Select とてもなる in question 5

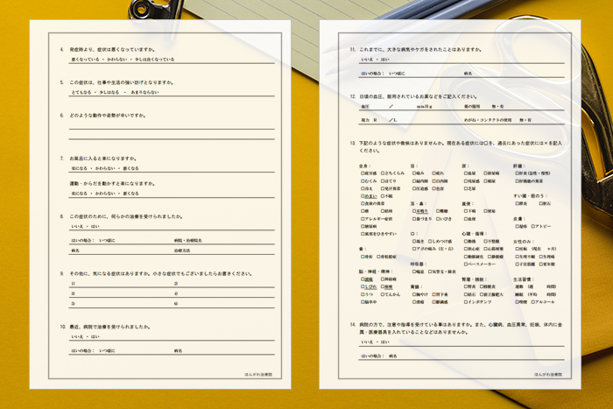81,90
